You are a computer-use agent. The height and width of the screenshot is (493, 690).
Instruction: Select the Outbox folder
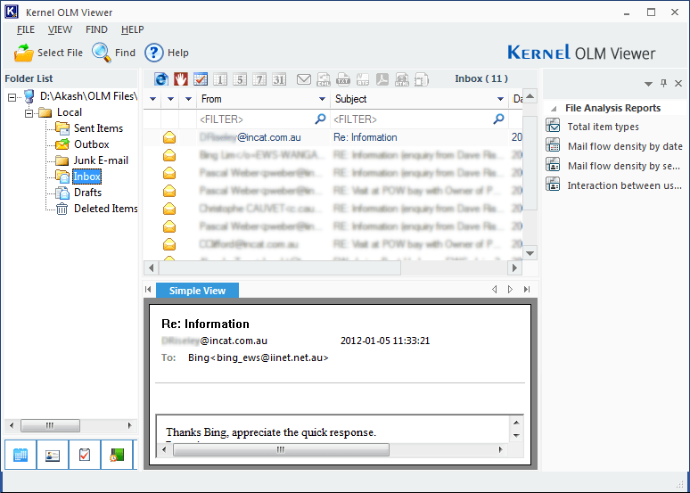pyautogui.click(x=91, y=144)
